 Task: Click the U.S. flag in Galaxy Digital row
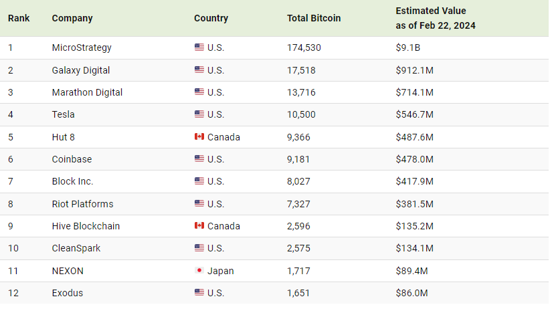pyautogui.click(x=199, y=70)
